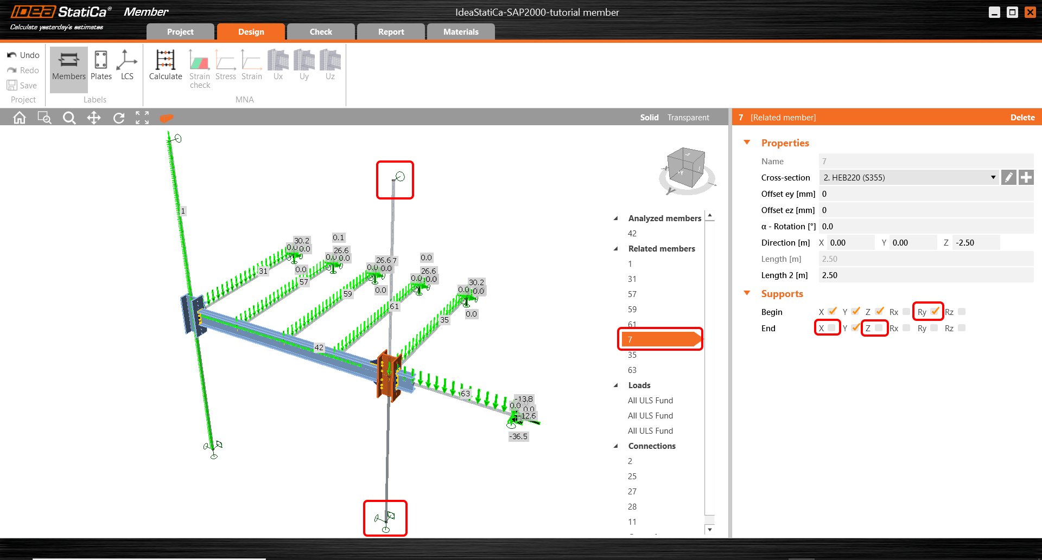This screenshot has height=560, width=1042.
Task: Switch display to Transparent mode
Action: (688, 117)
